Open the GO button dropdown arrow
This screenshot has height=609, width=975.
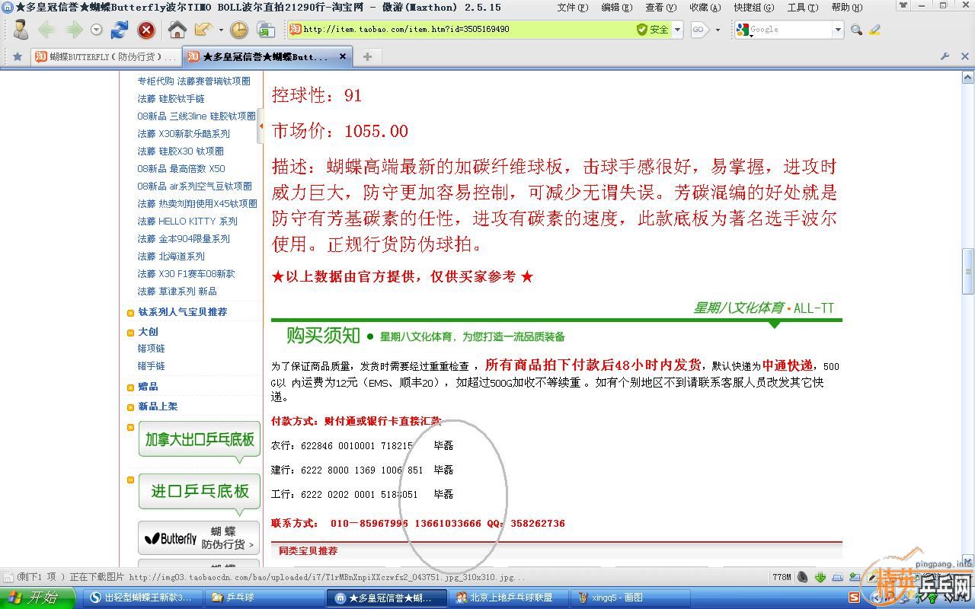(718, 30)
